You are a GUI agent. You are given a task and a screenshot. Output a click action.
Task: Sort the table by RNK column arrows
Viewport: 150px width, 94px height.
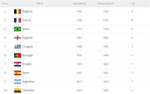click(x=7, y=4)
